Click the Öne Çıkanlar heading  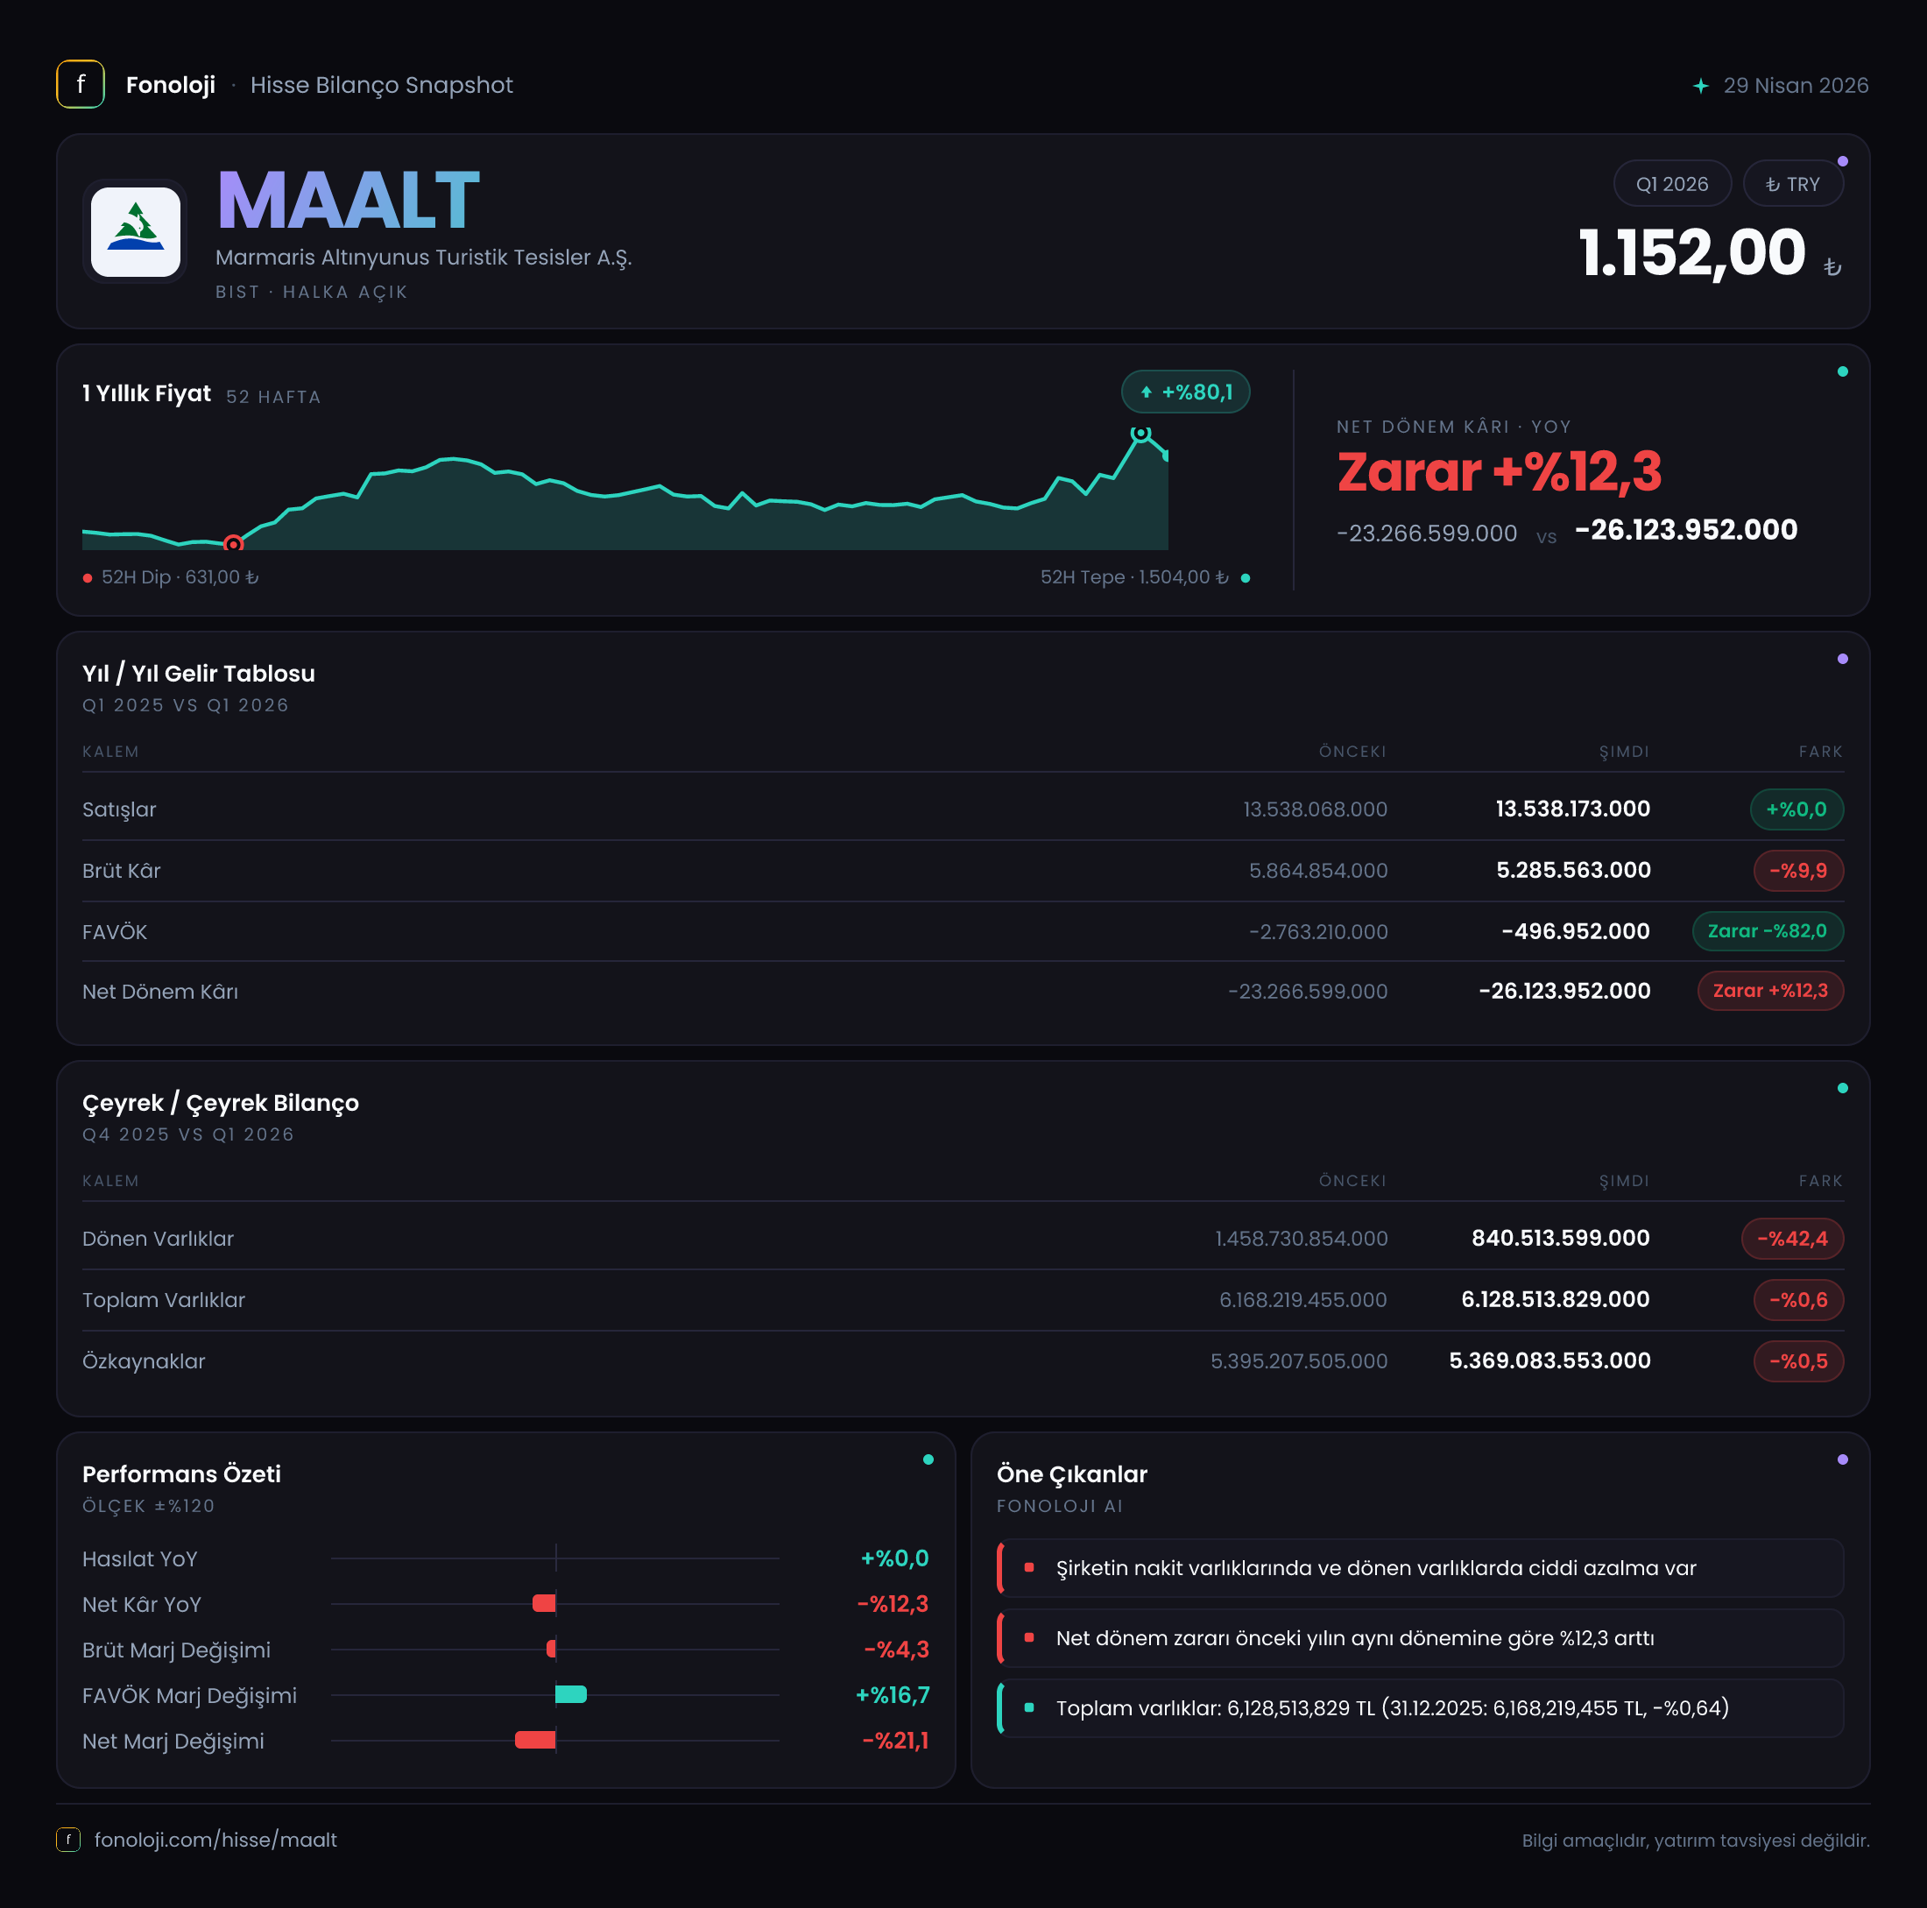pos(1072,1474)
